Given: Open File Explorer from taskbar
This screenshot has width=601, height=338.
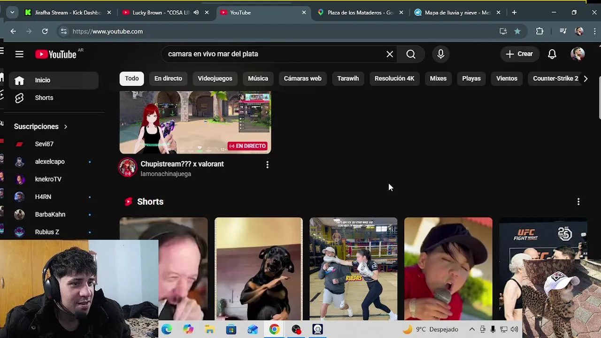Looking at the screenshot, I should (210, 330).
